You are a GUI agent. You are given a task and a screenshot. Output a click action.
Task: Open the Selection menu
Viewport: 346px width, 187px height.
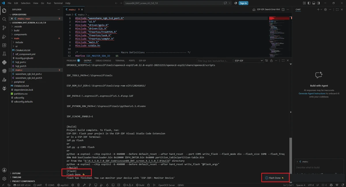(25, 3)
